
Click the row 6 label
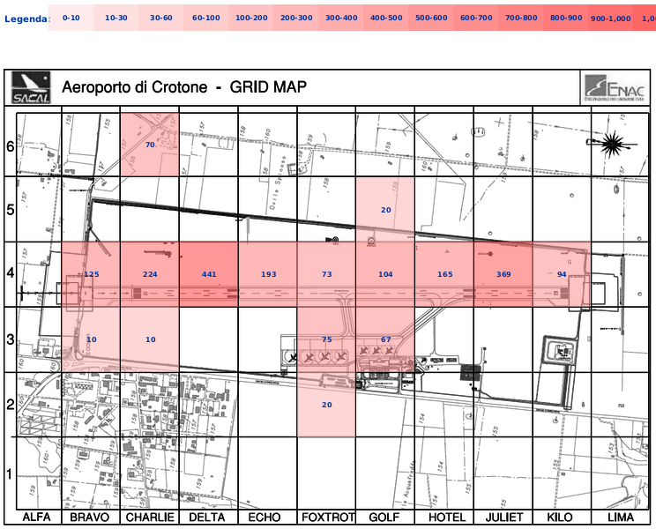pos(10,146)
